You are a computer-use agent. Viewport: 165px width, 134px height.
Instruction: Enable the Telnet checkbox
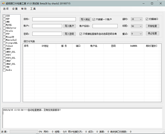click(x=4, y=46)
